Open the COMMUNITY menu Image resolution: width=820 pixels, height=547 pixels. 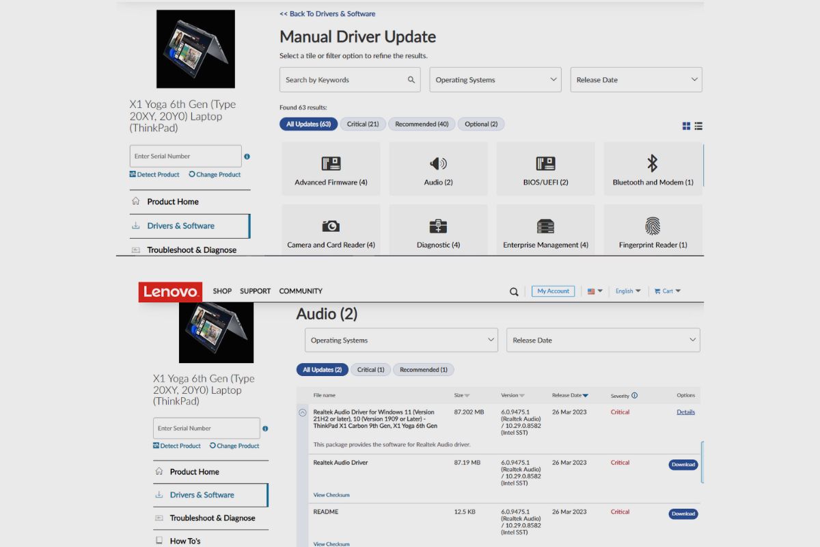pos(301,291)
